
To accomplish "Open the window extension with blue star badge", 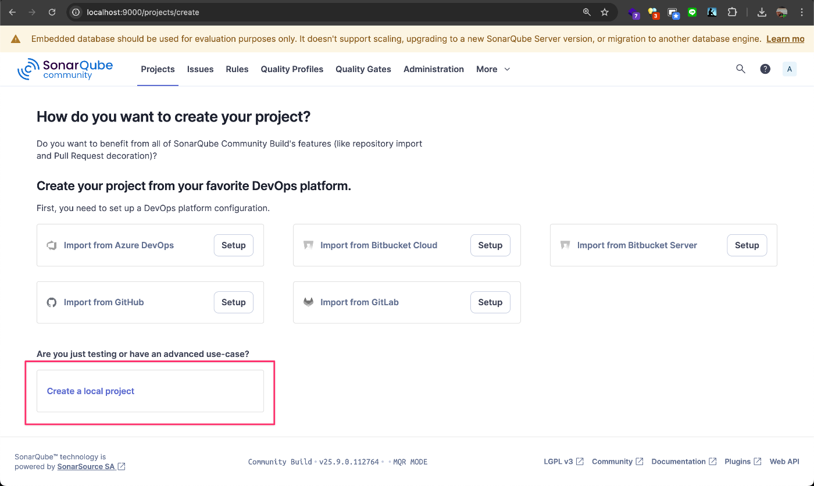I will pyautogui.click(x=673, y=12).
